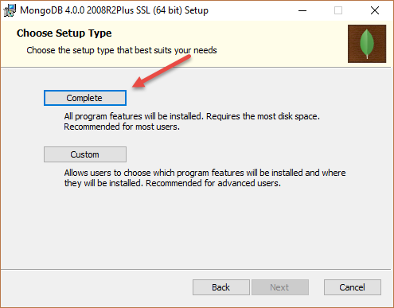The width and height of the screenshot is (394, 308).
Task: Click the disabled maximize window box
Action: pos(338,10)
